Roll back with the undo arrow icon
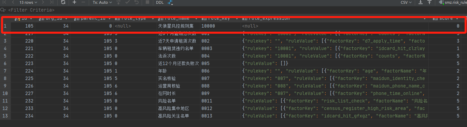 point(137,2)
